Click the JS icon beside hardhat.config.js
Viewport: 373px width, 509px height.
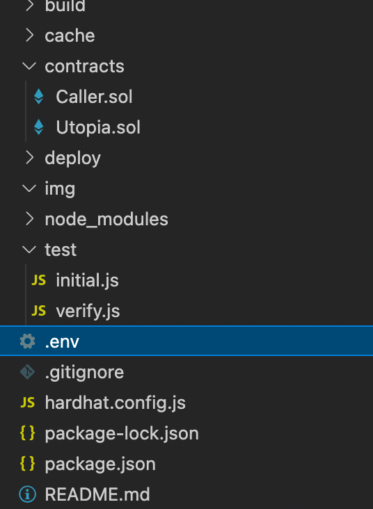click(27, 403)
